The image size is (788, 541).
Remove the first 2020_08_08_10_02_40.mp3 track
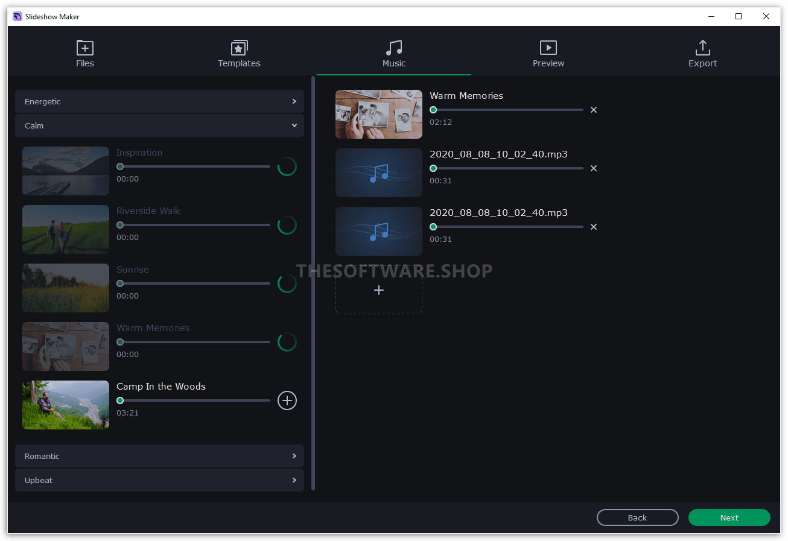point(593,168)
